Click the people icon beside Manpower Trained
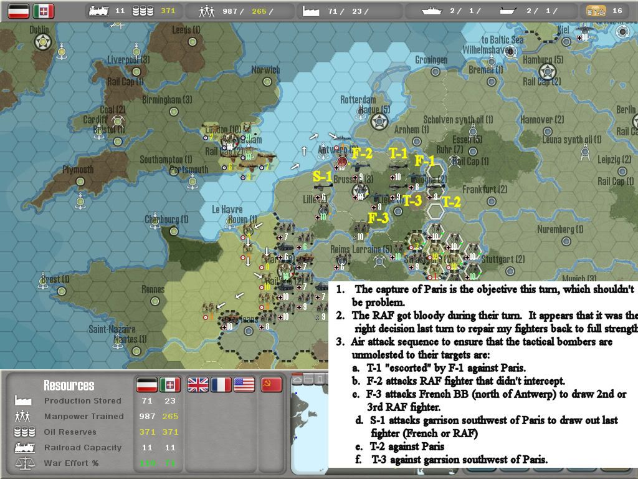This screenshot has width=638, height=479. (22, 416)
